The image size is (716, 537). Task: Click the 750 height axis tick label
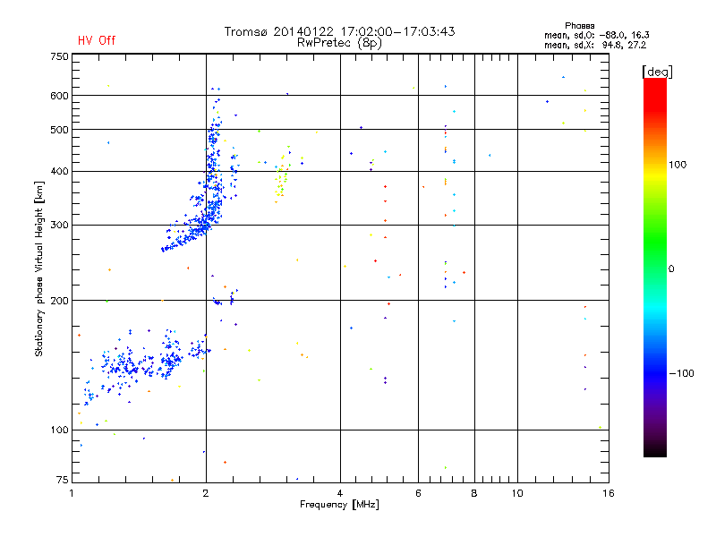click(x=59, y=56)
